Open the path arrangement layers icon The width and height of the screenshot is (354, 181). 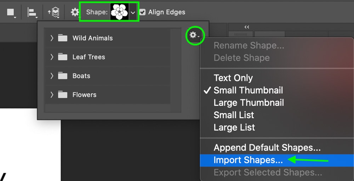(54, 12)
